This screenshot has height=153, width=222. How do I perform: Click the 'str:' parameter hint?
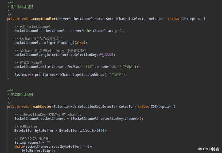click(x=114, y=67)
